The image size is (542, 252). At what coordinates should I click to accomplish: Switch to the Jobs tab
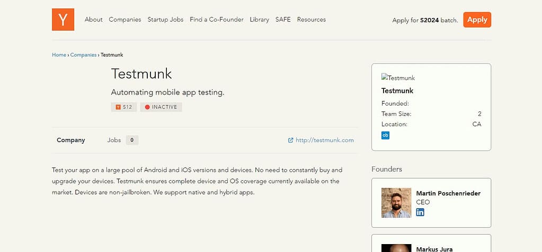click(x=114, y=141)
